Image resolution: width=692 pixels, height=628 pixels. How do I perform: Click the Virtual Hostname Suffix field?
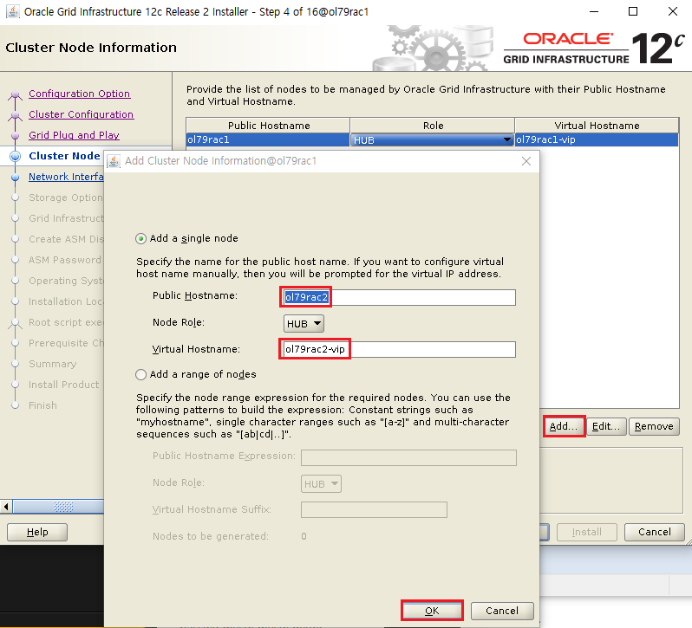point(374,509)
